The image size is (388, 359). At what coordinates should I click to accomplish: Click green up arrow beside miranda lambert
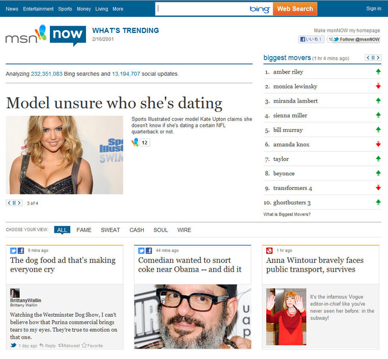click(378, 101)
